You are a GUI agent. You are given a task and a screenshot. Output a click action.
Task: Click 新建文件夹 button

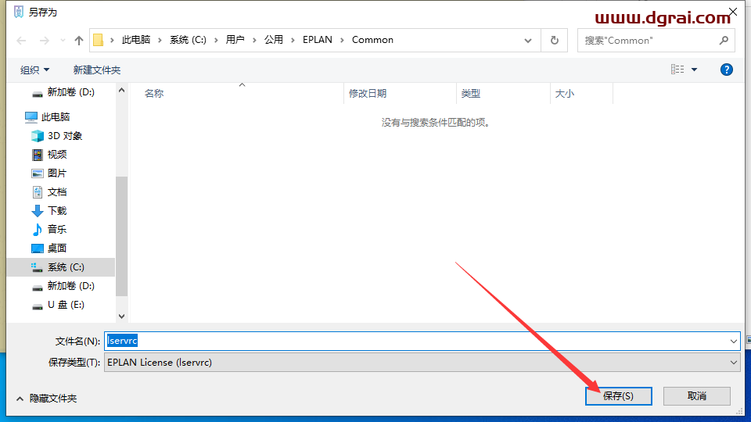pyautogui.click(x=97, y=70)
